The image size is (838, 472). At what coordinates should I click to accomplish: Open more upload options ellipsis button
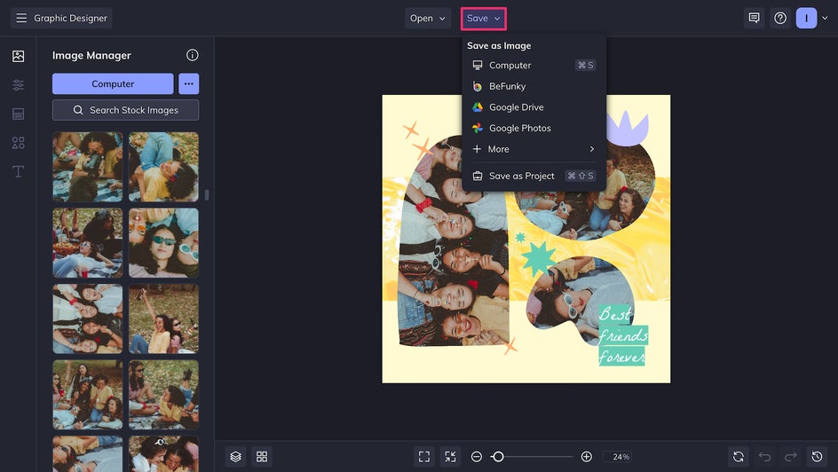(189, 83)
